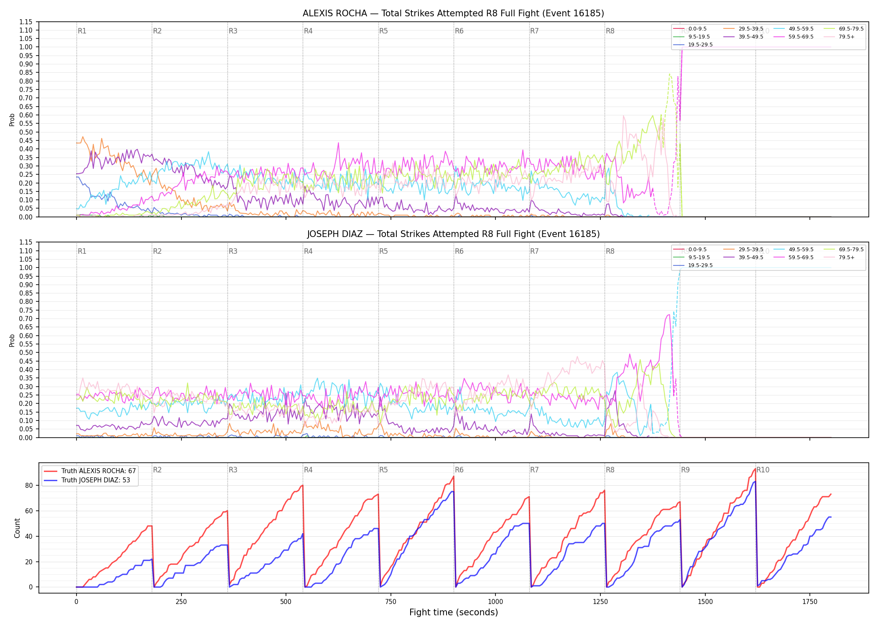Click the R5 round marker in JOSEPH DIAZ chart
The height and width of the screenshot is (627, 878).
383,251
